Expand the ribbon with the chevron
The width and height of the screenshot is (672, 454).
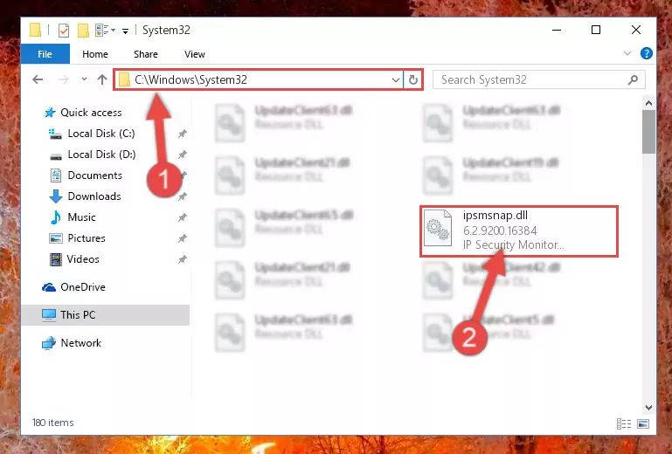(627, 53)
